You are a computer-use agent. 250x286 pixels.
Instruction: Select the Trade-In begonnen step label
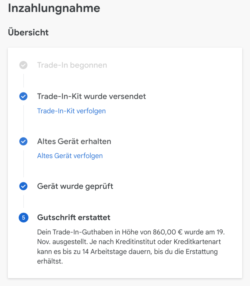[72, 65]
